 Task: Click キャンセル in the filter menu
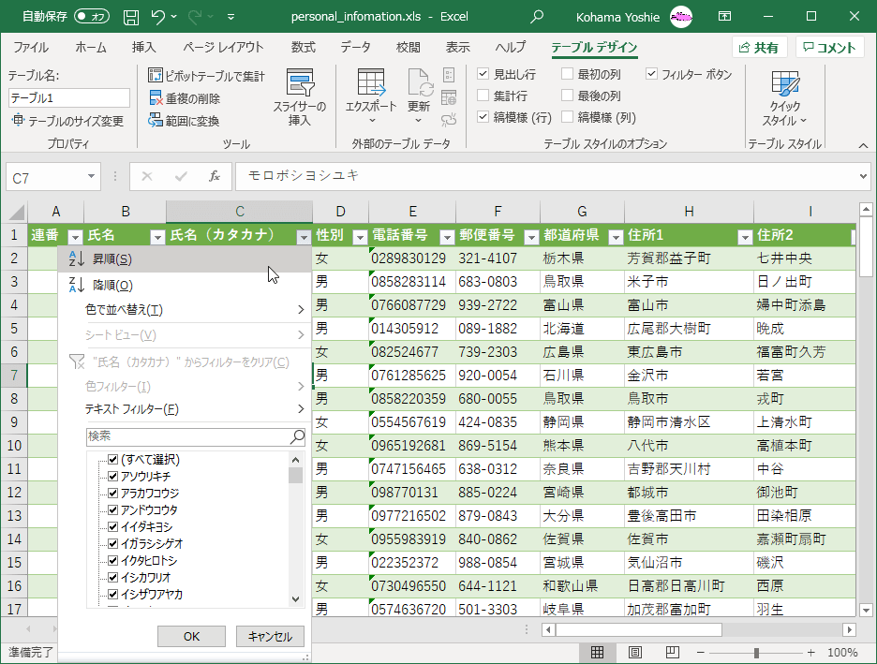(x=270, y=637)
